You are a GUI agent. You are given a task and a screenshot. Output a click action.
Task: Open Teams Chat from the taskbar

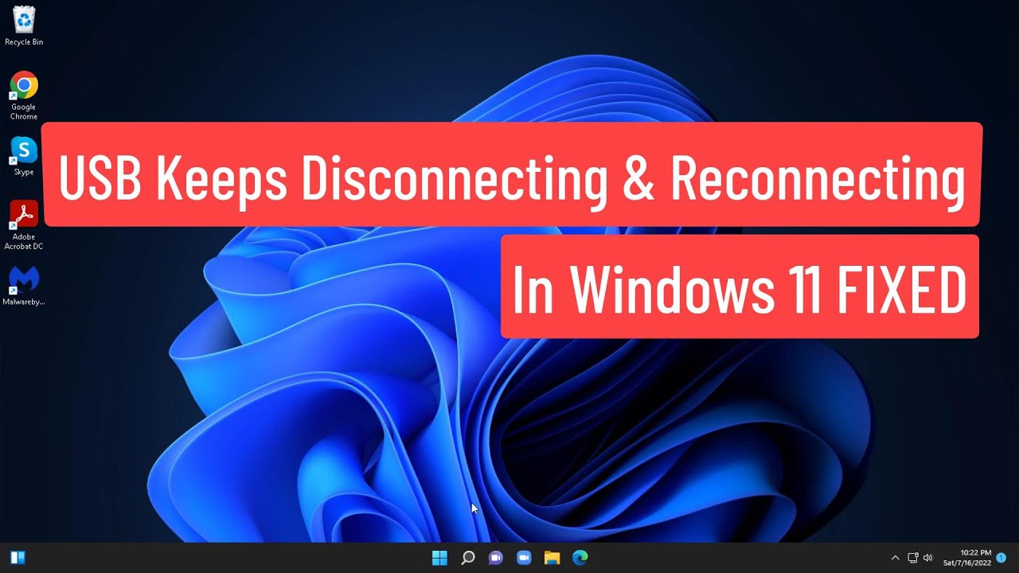point(496,558)
